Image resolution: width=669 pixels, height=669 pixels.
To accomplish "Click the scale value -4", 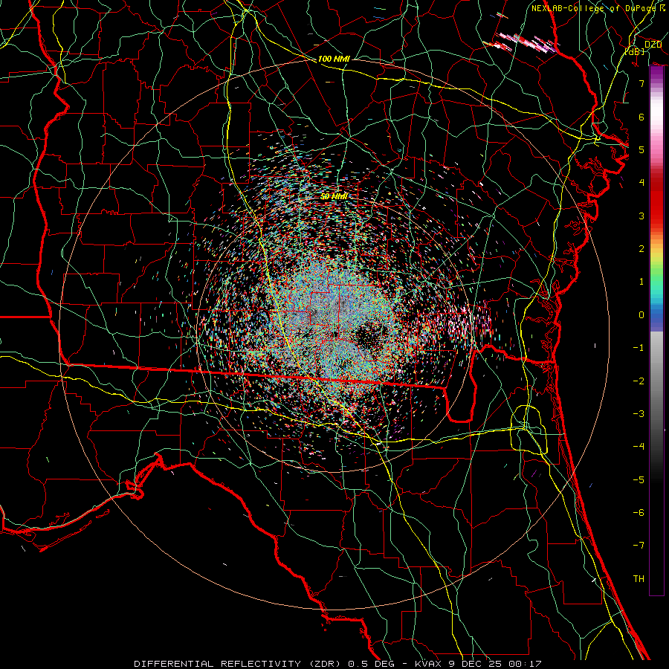I will (639, 447).
